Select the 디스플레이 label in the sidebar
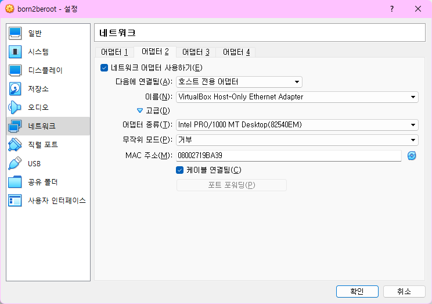This screenshot has width=432, height=304. [x=45, y=70]
